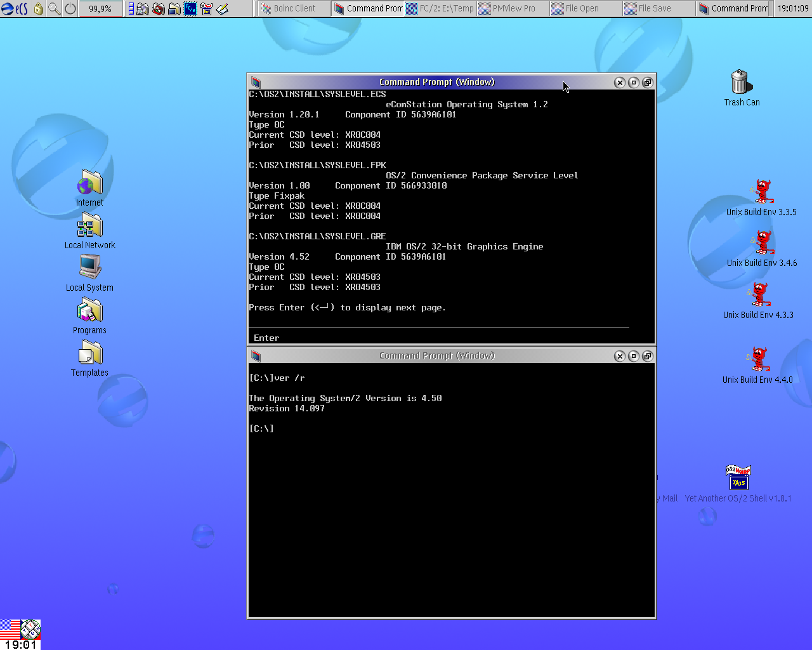The width and height of the screenshot is (812, 650).
Task: Launch Unix Build Env 3.3.5
Action: click(762, 192)
